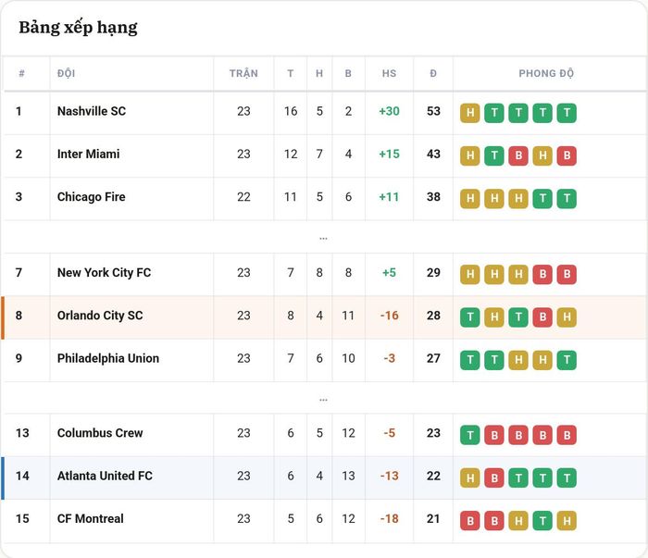Click Columbus Crew's green T form badge
This screenshot has height=558, width=648.
coord(470,435)
